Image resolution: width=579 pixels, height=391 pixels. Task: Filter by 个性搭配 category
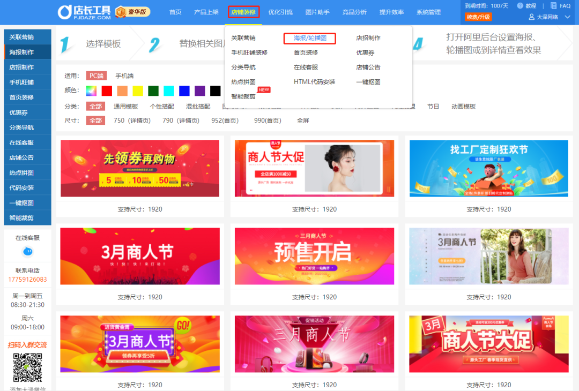click(x=162, y=106)
